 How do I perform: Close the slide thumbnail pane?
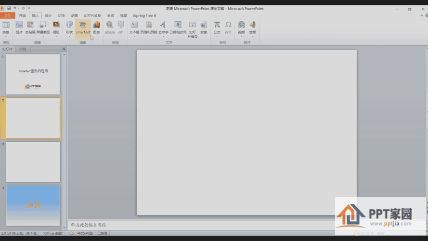(64, 49)
